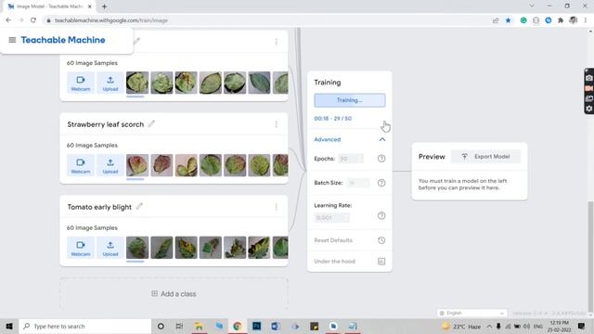Open the Teachable Machine hamburger menu
Screen dimensions: 594x334
[12, 40]
